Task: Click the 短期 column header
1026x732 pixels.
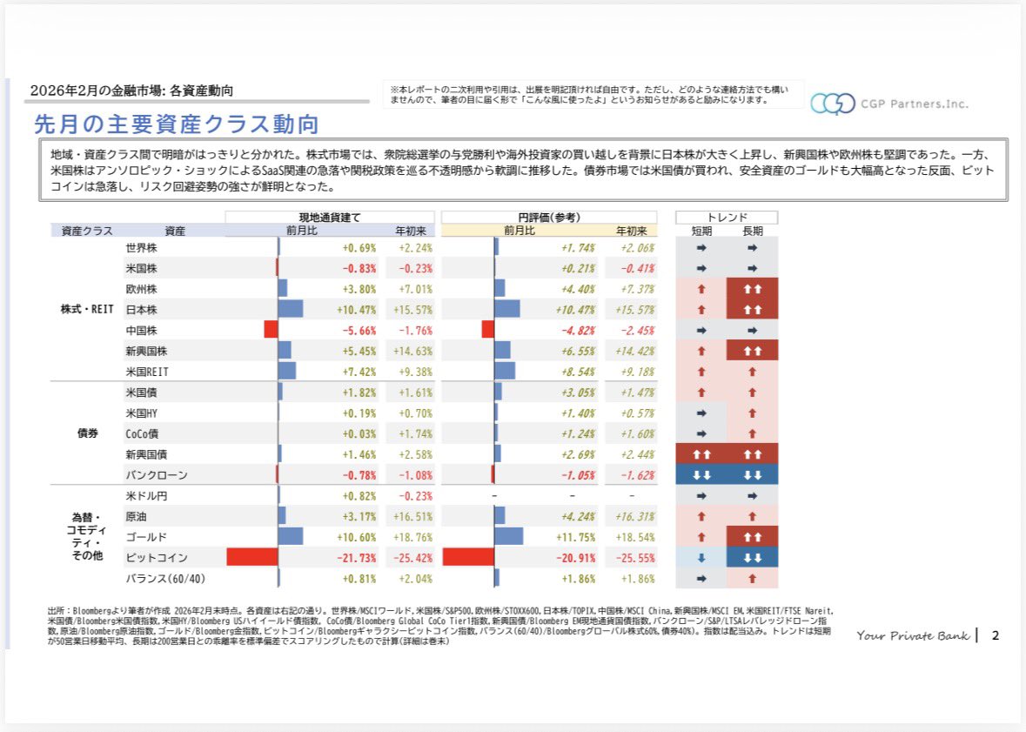Action: pyautogui.click(x=701, y=231)
